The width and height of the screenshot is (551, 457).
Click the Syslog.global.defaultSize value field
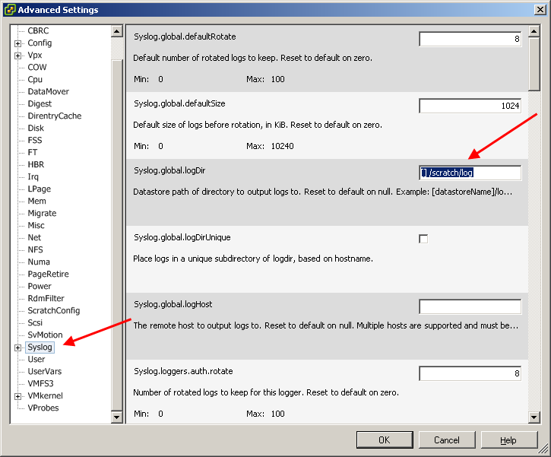[470, 106]
